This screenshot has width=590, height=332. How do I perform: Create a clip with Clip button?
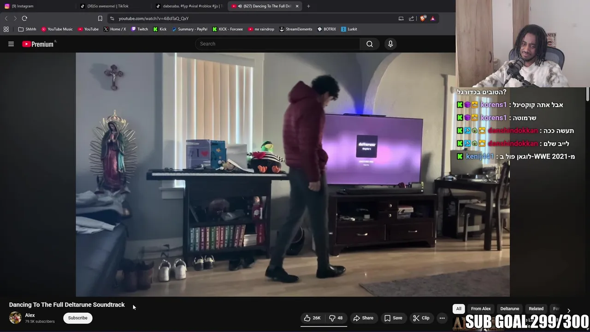[x=421, y=318]
